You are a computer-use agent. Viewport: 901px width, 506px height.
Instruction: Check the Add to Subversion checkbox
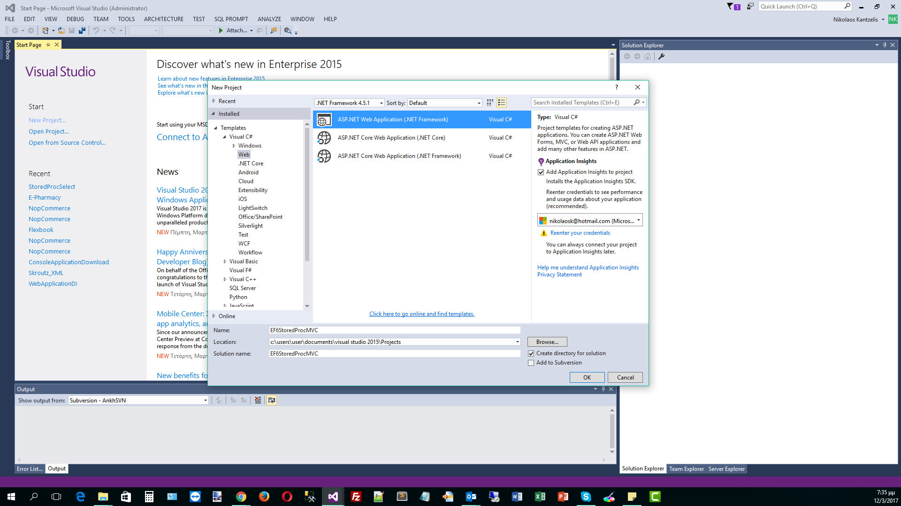click(531, 363)
